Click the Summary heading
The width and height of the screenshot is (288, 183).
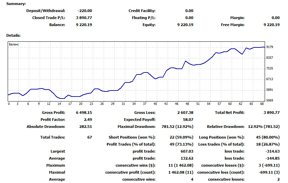click(16, 4)
